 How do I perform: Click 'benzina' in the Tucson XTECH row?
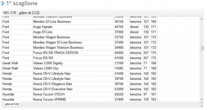[136, 94]
